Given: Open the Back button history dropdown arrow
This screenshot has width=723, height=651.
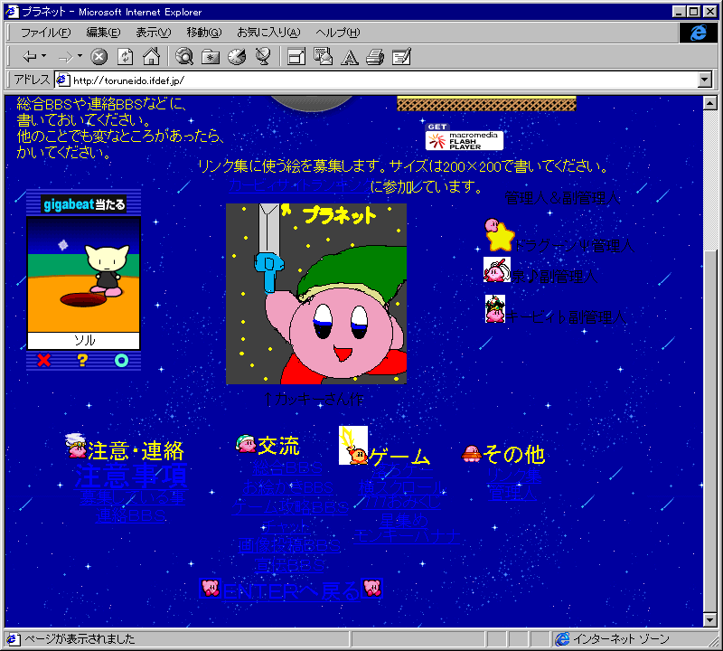Looking at the screenshot, I should tap(43, 56).
